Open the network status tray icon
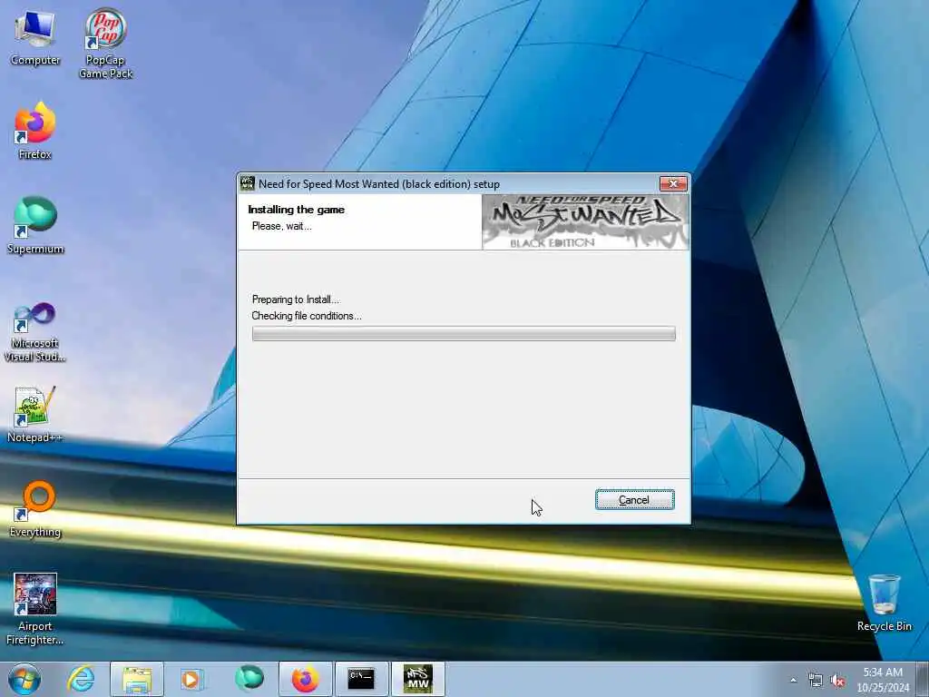 tap(816, 681)
